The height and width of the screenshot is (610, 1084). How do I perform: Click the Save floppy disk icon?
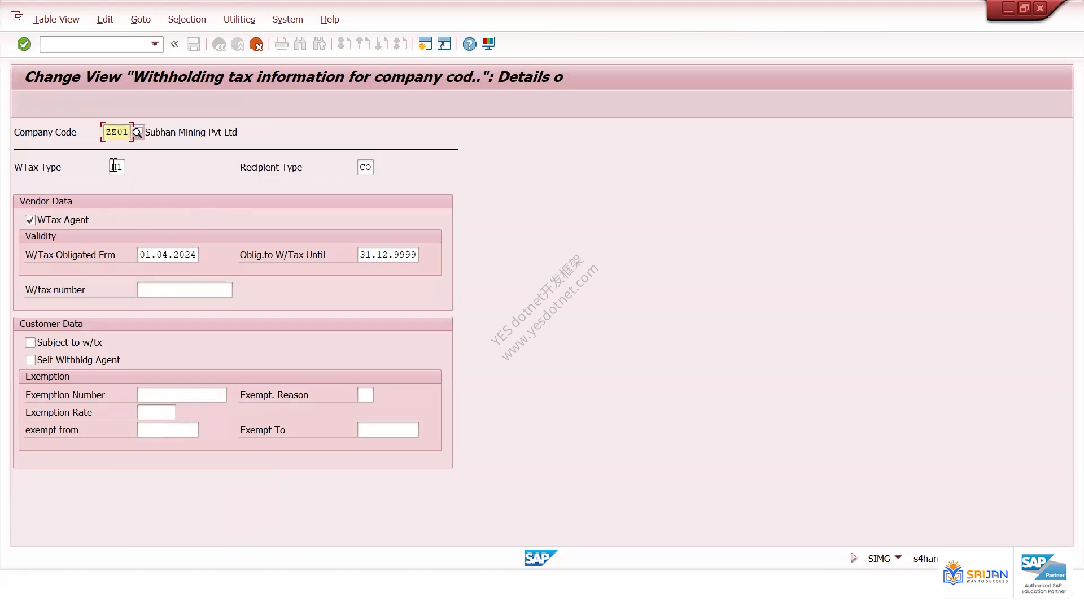click(x=194, y=44)
